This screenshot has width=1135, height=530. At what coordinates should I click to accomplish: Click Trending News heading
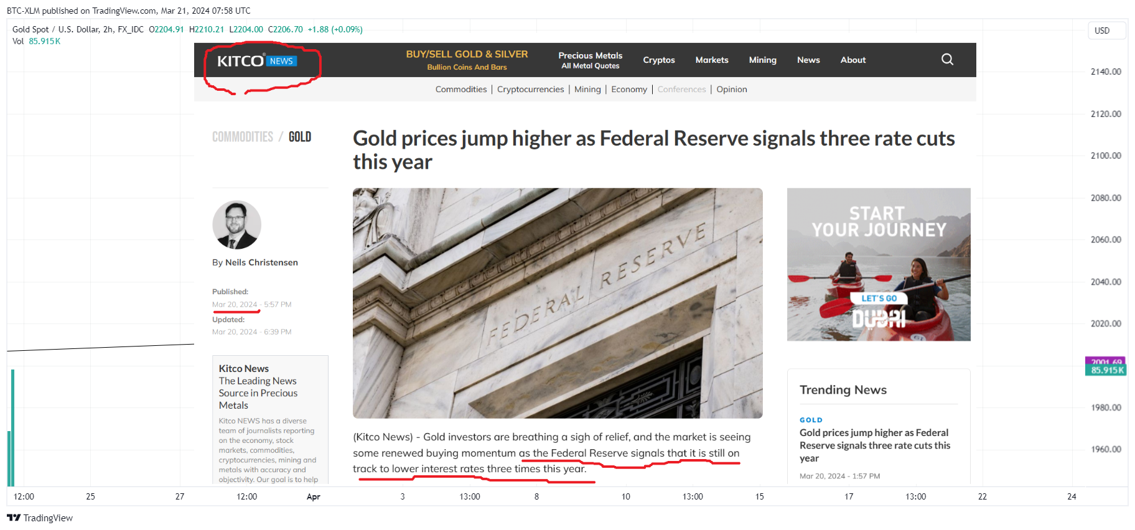pyautogui.click(x=843, y=389)
